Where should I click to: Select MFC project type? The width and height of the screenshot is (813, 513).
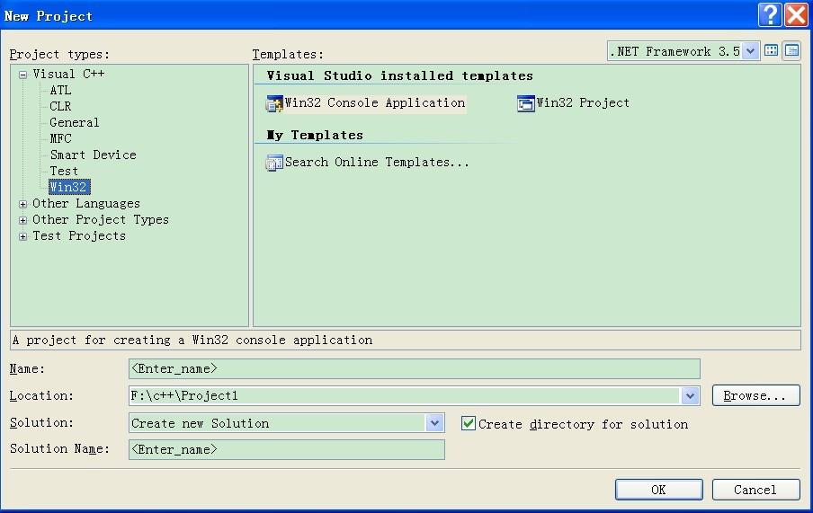tap(60, 139)
